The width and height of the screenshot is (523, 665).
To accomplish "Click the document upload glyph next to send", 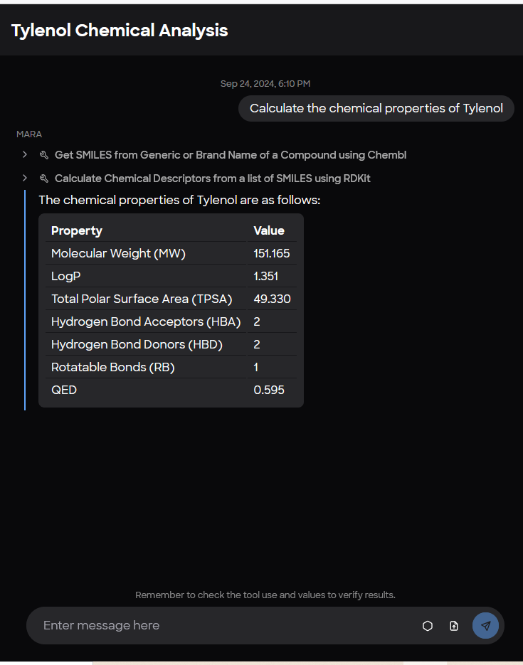I will point(454,626).
